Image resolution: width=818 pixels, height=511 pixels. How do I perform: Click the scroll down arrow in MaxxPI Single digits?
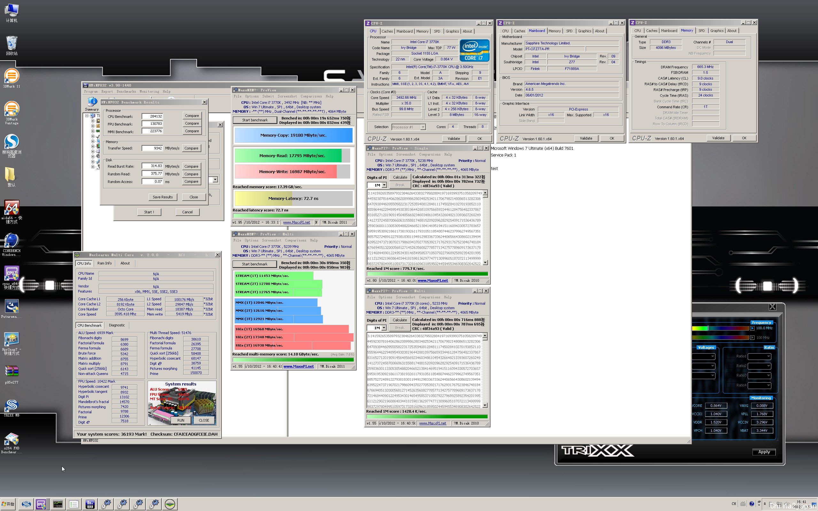click(485, 263)
